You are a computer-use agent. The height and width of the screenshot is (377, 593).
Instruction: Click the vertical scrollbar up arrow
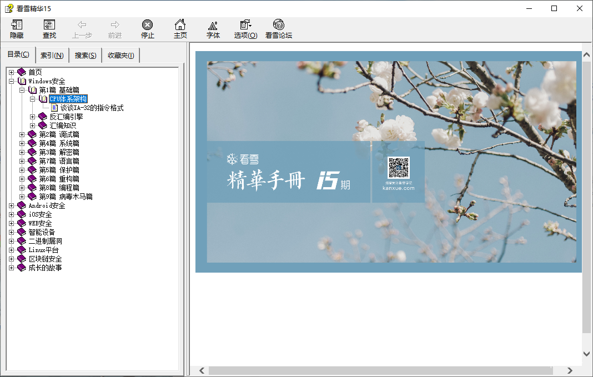click(586, 55)
